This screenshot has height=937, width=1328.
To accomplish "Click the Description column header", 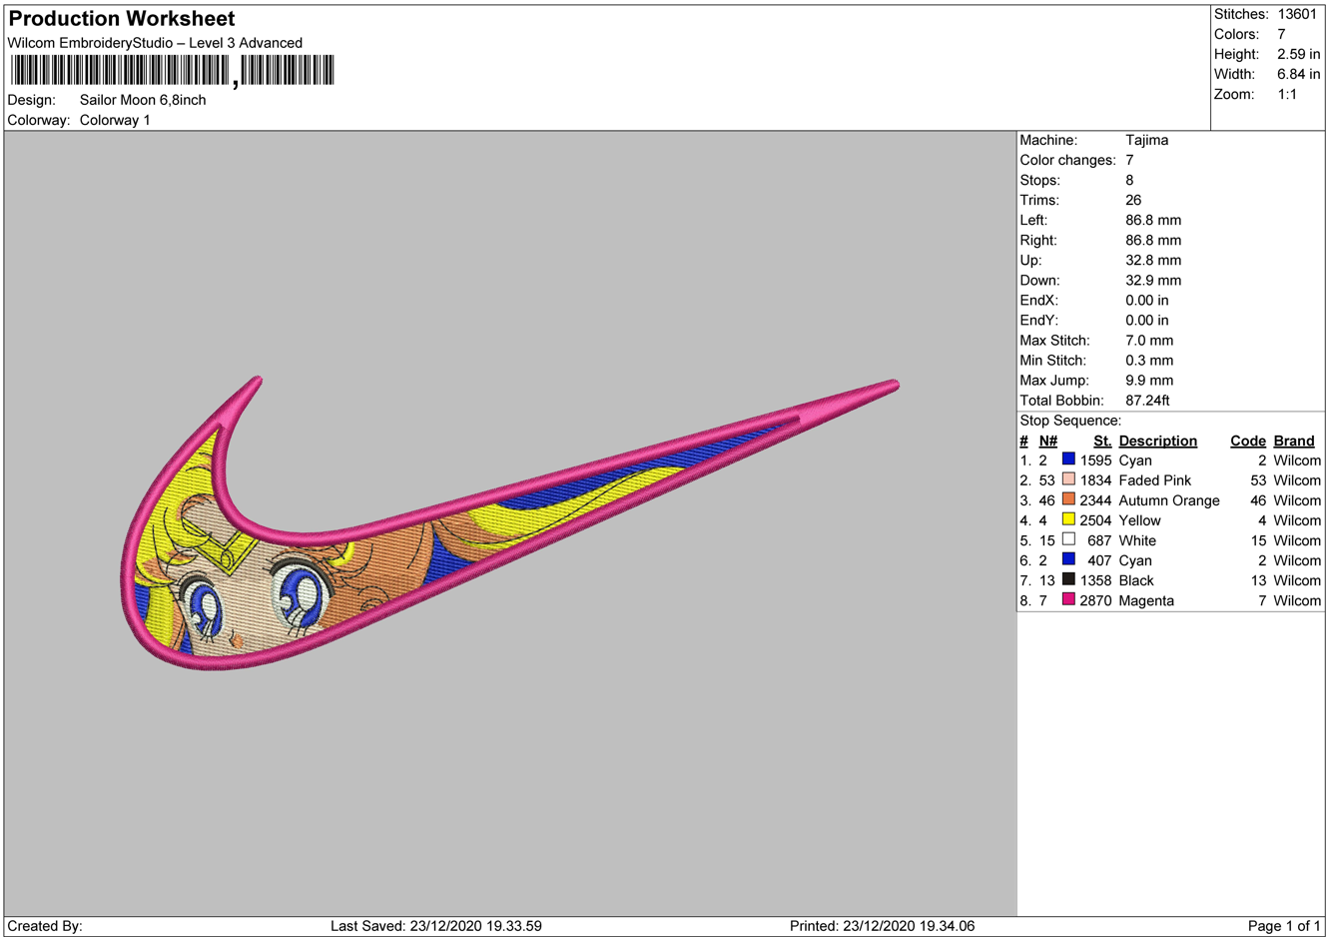I will coord(1157,441).
